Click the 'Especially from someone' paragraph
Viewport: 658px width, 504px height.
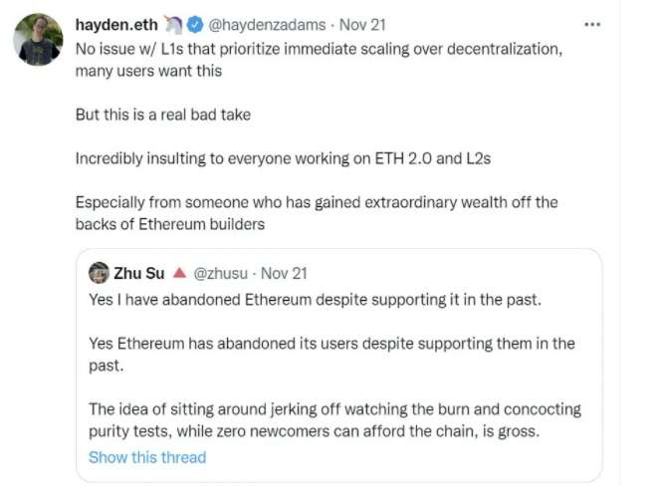point(317,213)
